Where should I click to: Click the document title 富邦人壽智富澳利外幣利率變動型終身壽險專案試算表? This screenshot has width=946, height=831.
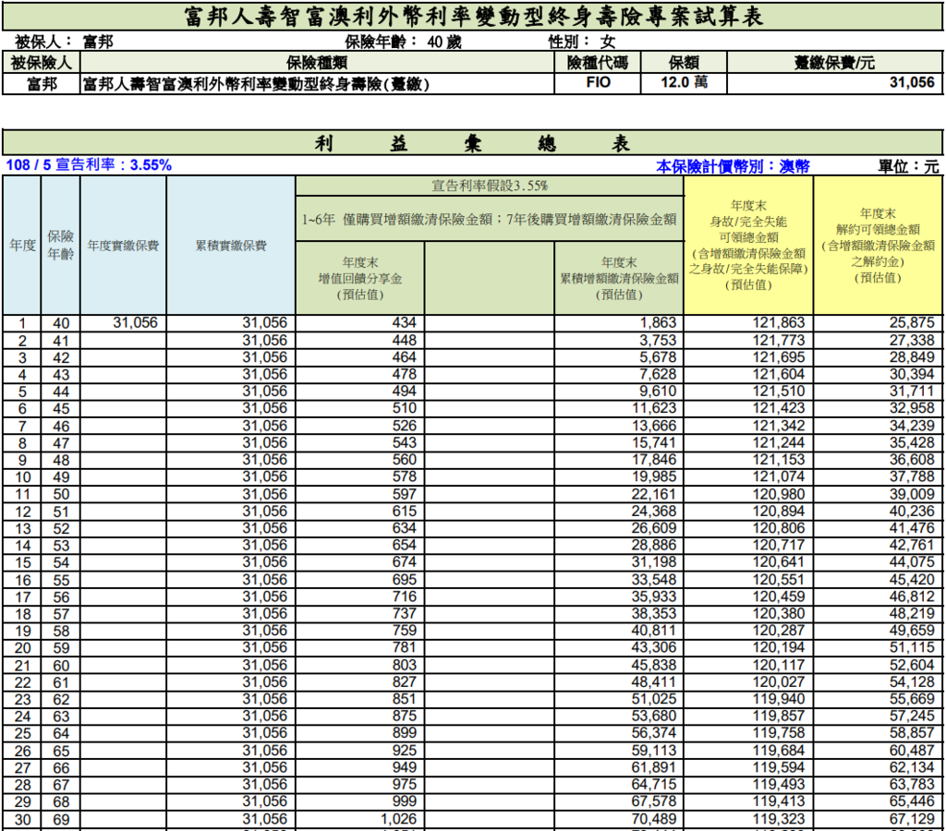coord(473,17)
